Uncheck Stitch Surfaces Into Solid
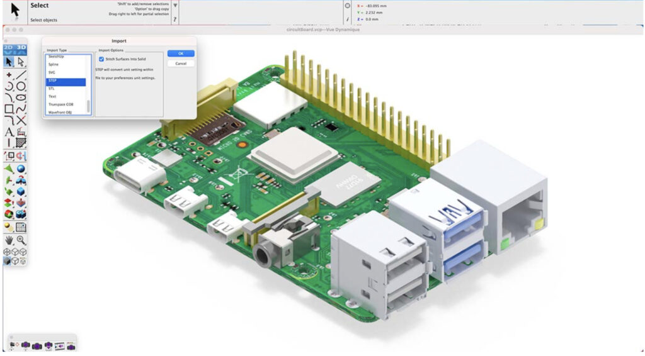Screen dimensions: 645x356 [101, 59]
